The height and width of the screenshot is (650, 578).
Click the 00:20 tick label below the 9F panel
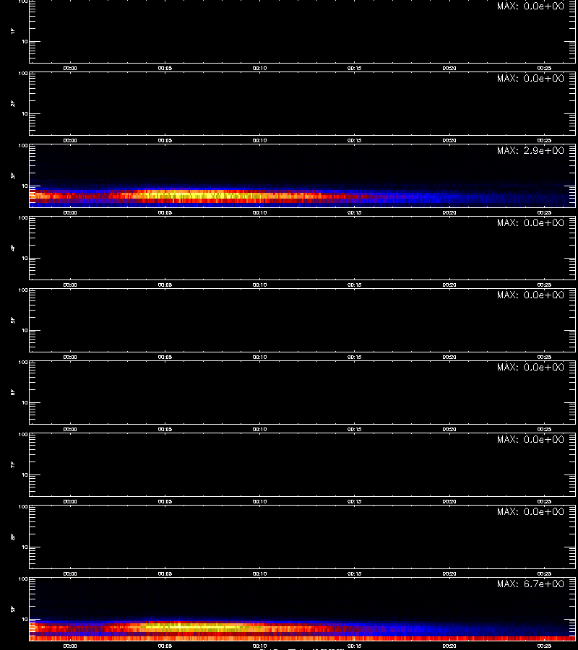click(449, 646)
